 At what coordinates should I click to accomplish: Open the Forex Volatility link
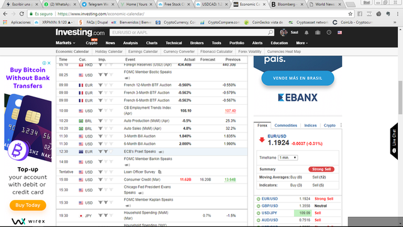[249, 52]
